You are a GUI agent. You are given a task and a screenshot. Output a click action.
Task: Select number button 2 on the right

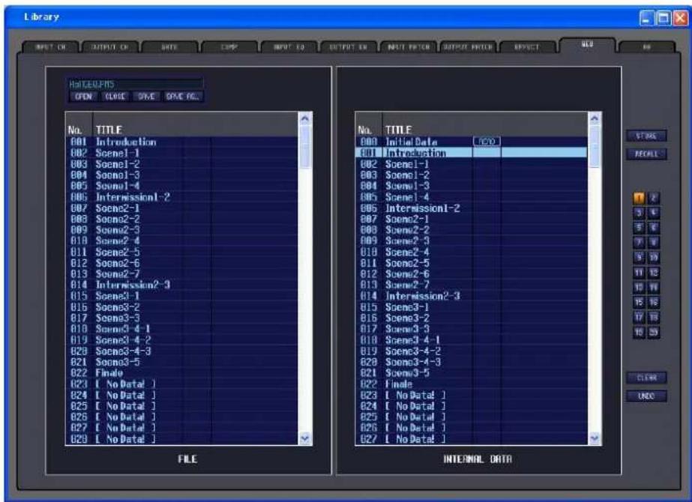click(654, 198)
